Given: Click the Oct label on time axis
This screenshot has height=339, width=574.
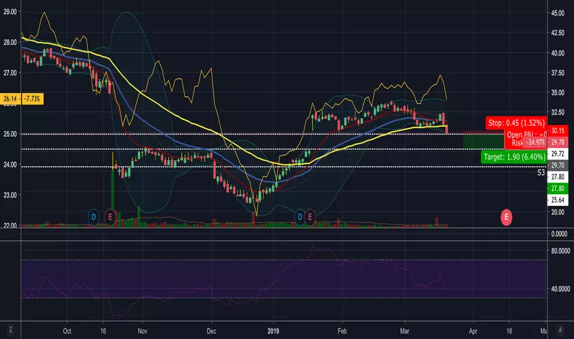Looking at the screenshot, I should click(67, 331).
